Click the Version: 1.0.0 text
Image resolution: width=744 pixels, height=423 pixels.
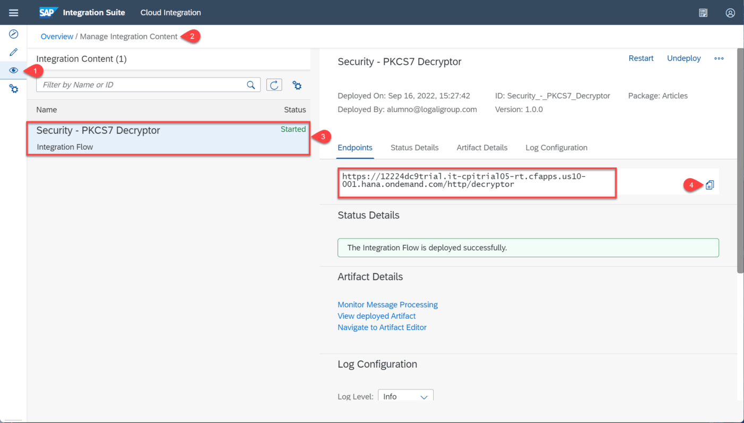[x=519, y=109]
